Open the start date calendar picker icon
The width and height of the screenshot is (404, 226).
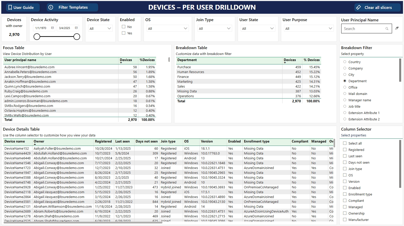pyautogui.click(x=52, y=28)
